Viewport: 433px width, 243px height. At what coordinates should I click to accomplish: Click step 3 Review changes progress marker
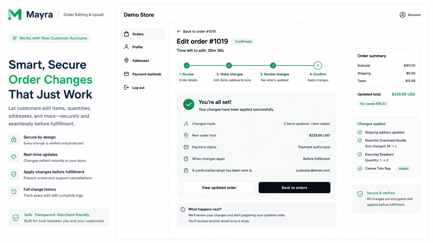tap(273, 66)
